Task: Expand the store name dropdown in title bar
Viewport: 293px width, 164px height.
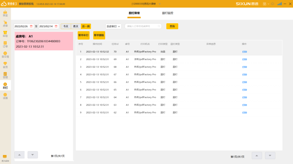Action: click(x=160, y=4)
